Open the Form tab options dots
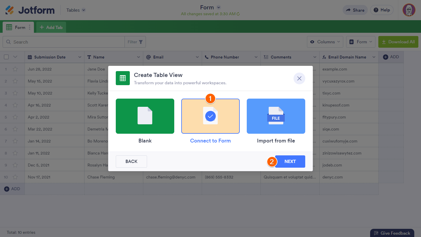Viewport: 421px width, 237px height. pyautogui.click(x=30, y=27)
